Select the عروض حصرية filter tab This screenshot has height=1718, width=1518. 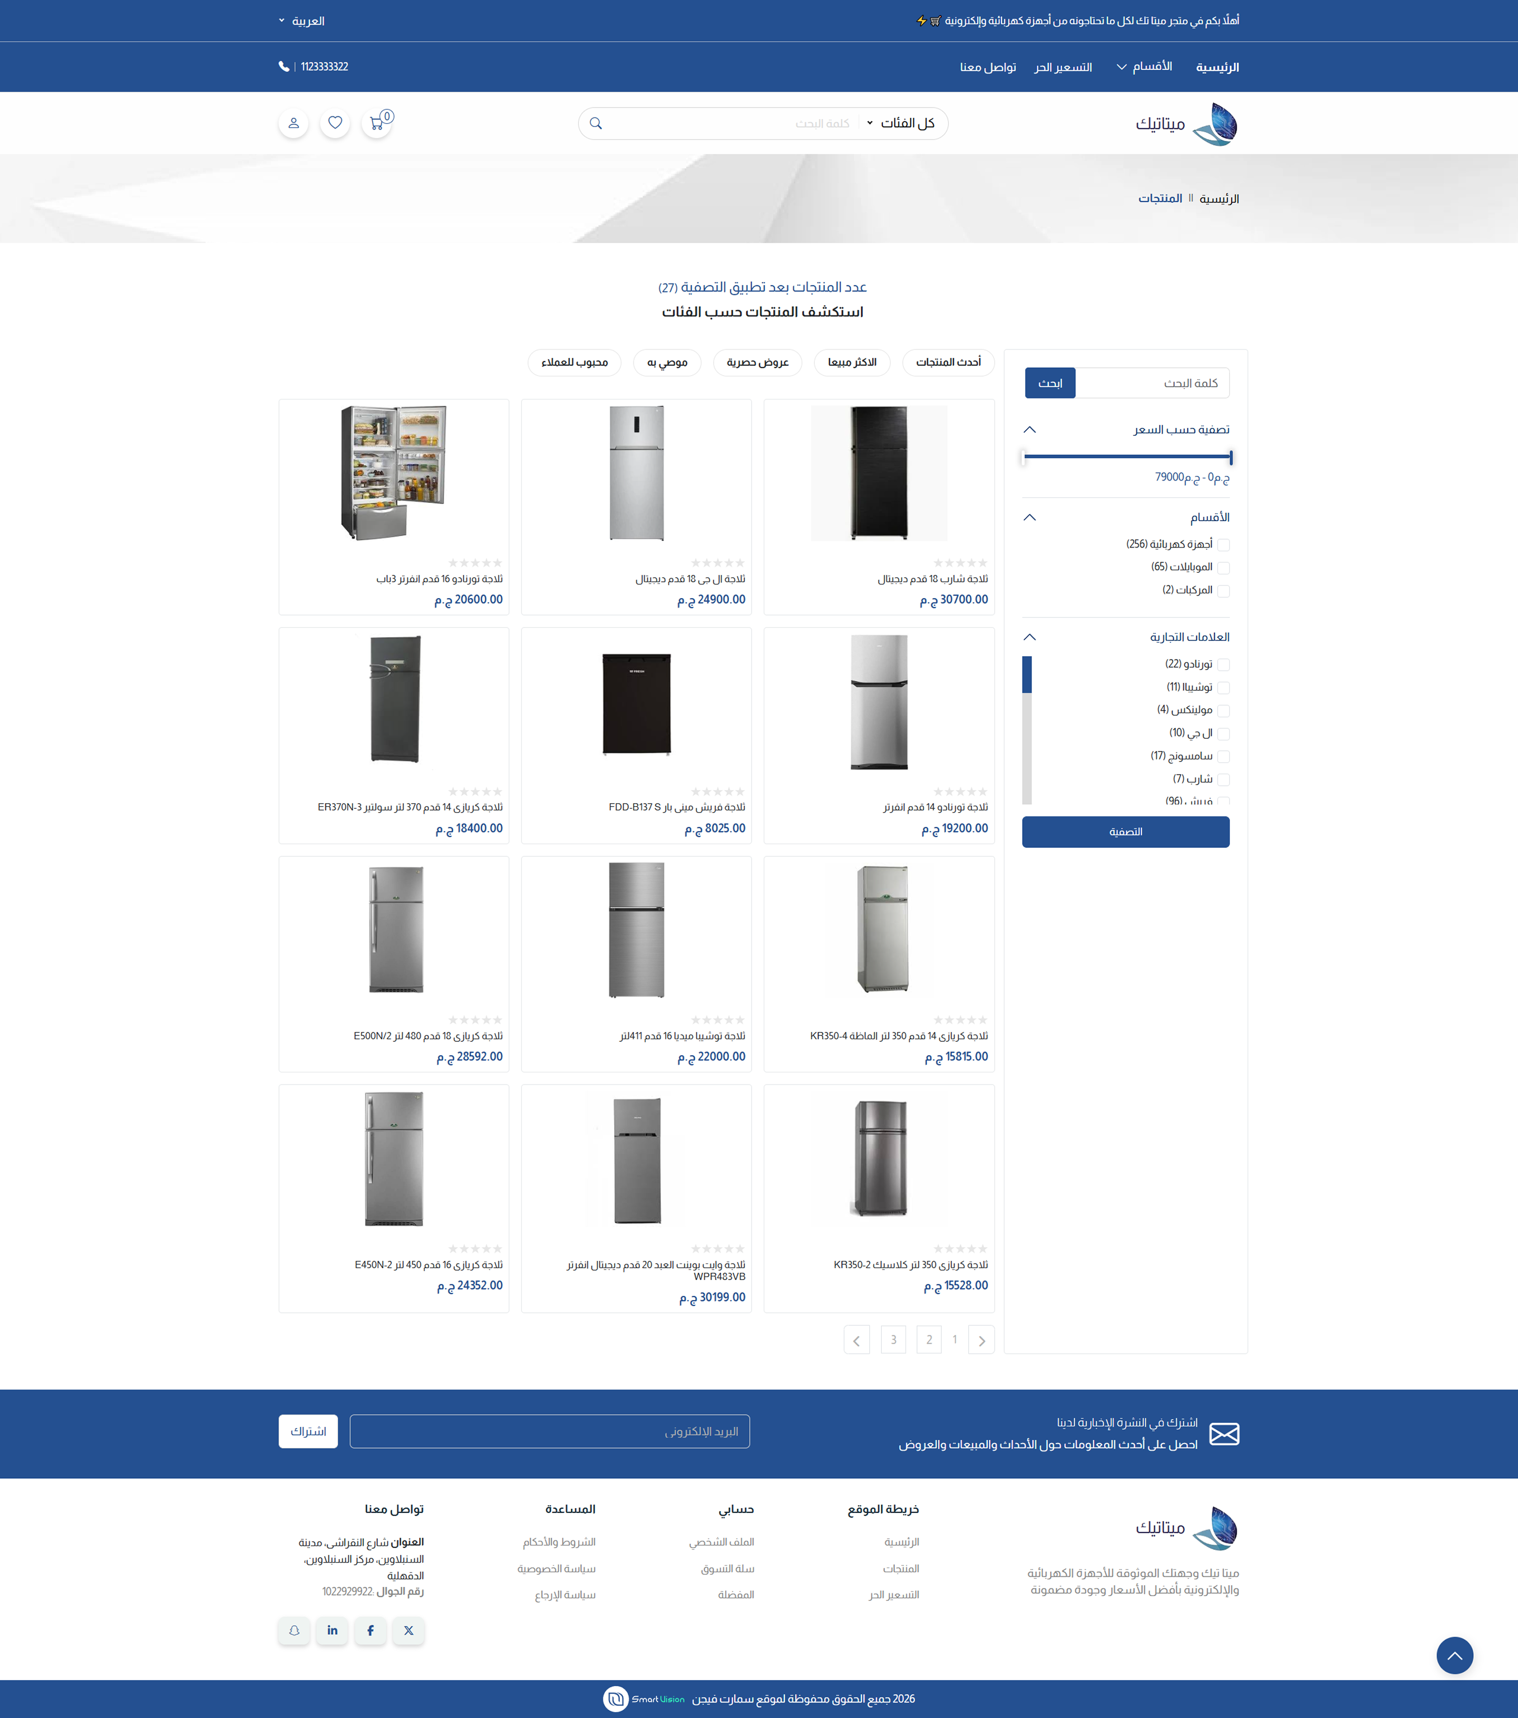click(757, 362)
